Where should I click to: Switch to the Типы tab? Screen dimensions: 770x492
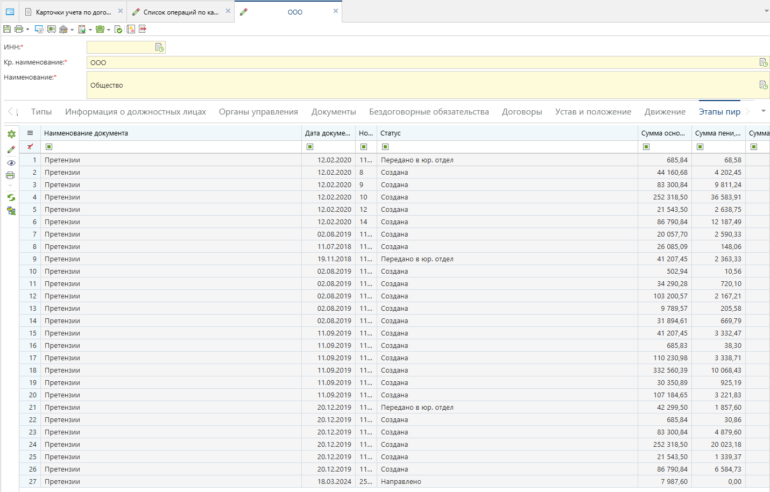pyautogui.click(x=41, y=112)
